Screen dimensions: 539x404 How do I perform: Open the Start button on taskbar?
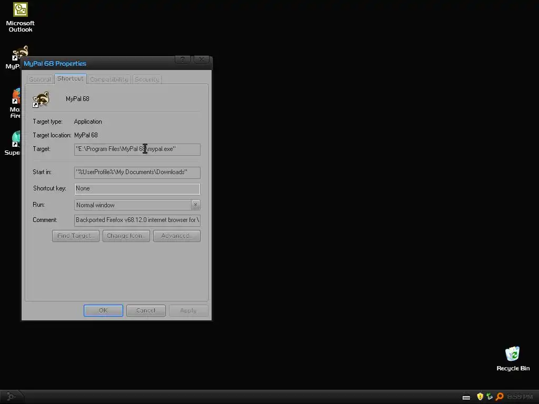(11, 397)
